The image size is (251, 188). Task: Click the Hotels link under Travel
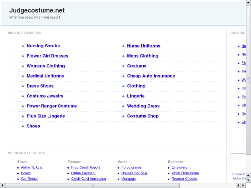[x=26, y=173]
